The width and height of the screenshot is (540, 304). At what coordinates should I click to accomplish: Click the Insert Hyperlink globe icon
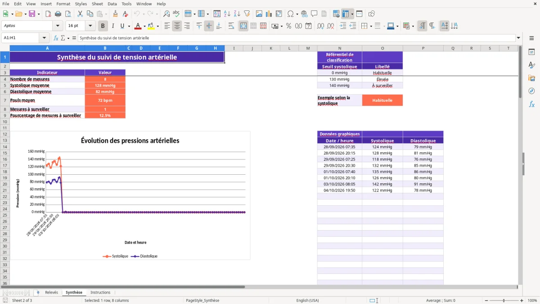pyautogui.click(x=304, y=14)
